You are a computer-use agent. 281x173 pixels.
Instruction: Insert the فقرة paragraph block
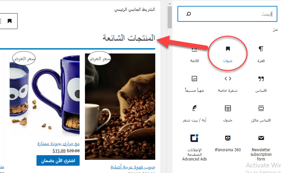[261, 54]
